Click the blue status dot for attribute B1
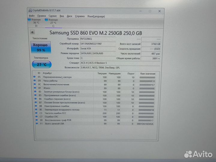Screen dimensions: 216x162 (x=35, y=88)
